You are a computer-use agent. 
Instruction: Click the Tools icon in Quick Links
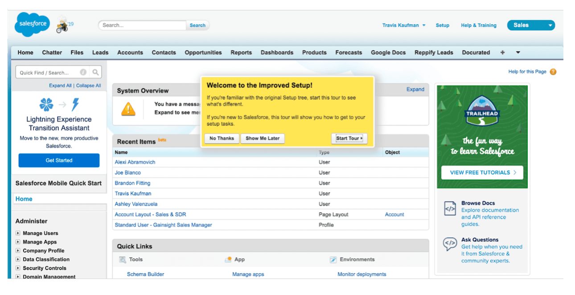coord(123,260)
